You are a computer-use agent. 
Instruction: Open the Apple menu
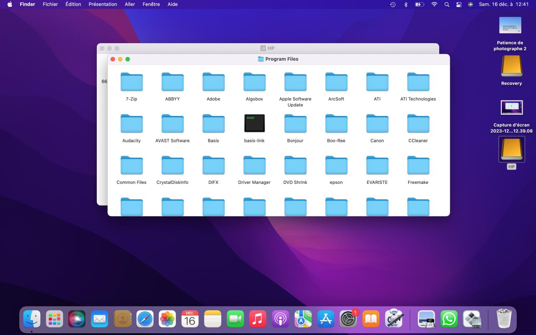(x=10, y=4)
